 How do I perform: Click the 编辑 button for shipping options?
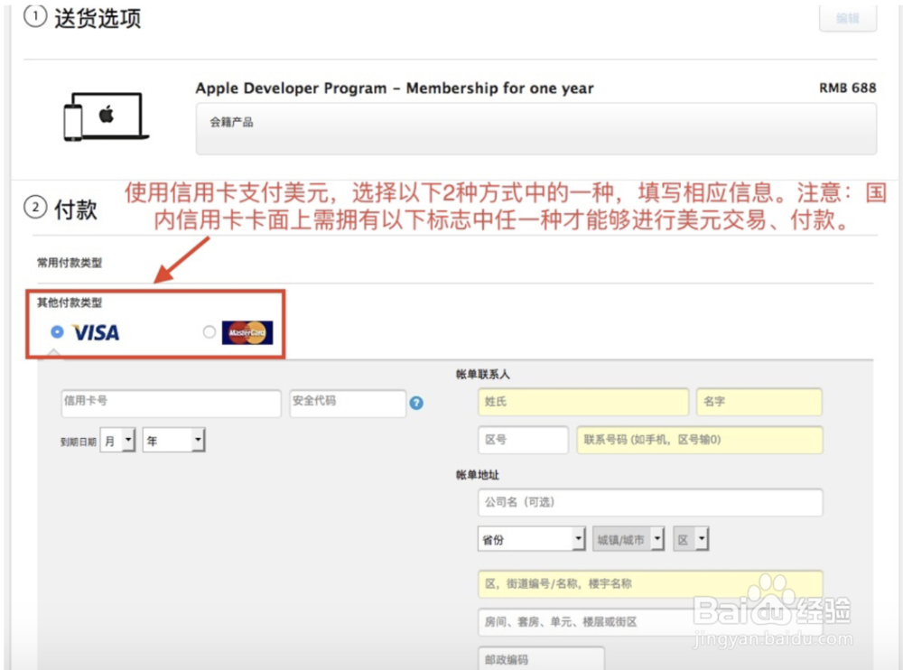point(848,18)
